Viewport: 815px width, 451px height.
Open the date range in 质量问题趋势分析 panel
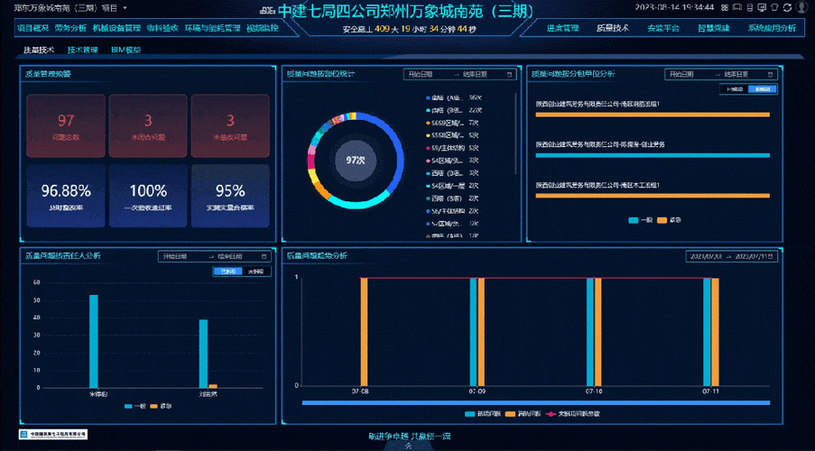click(x=732, y=257)
